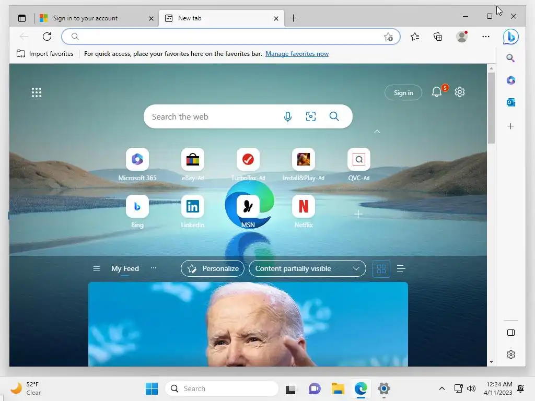Image resolution: width=535 pixels, height=401 pixels.
Task: Refresh the current page
Action: click(47, 37)
